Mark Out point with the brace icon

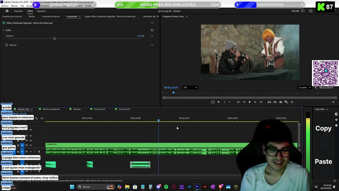[x=230, y=102]
